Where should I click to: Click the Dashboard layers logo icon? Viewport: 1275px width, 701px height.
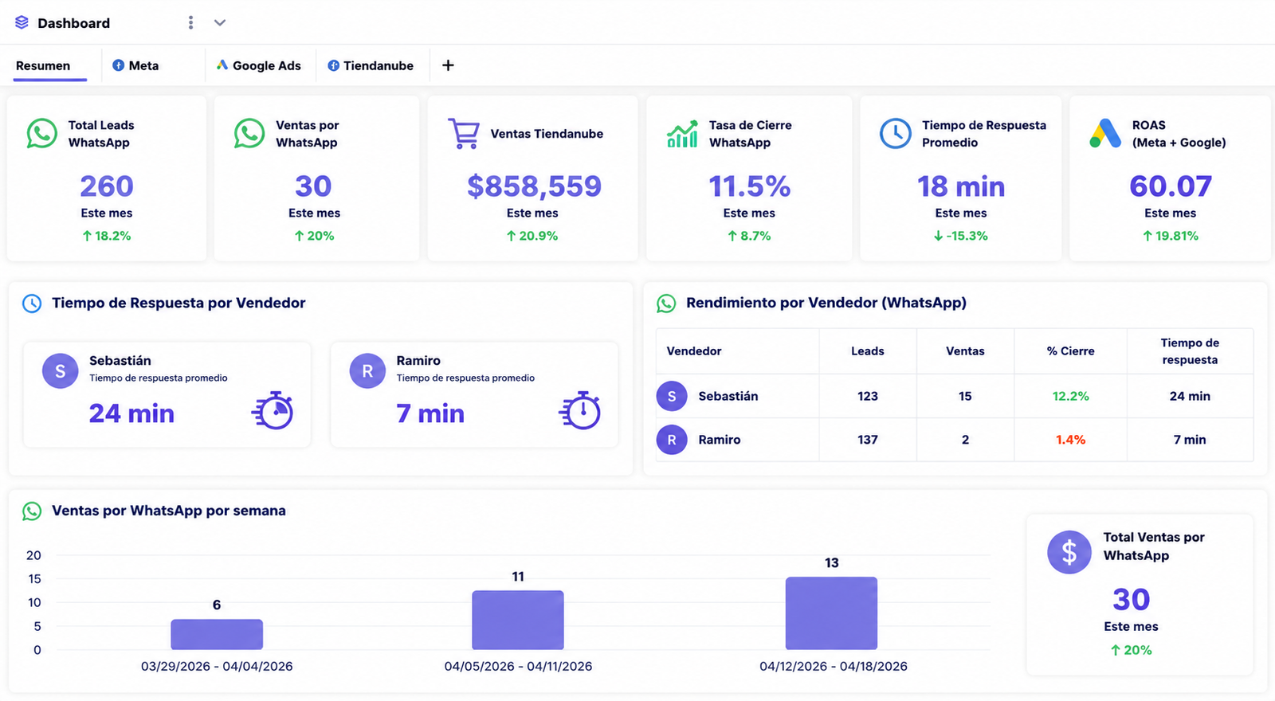(22, 22)
